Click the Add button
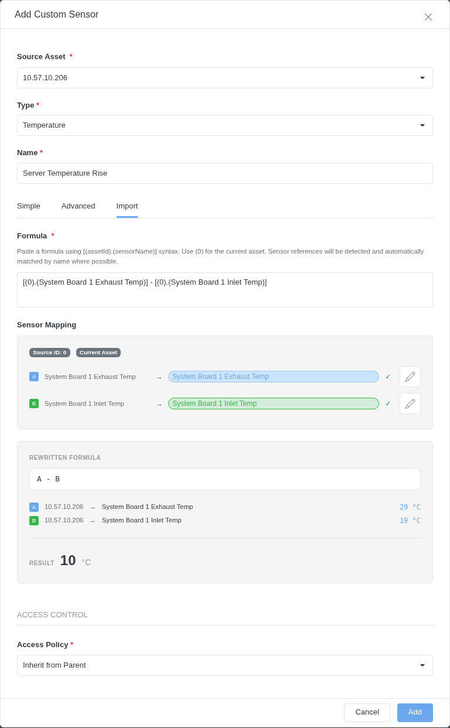This screenshot has height=728, width=450. (415, 713)
